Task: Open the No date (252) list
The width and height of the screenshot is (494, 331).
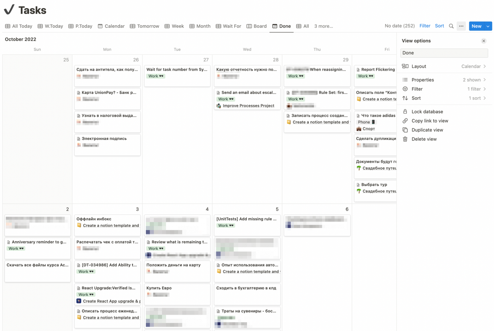Action: 400,26
